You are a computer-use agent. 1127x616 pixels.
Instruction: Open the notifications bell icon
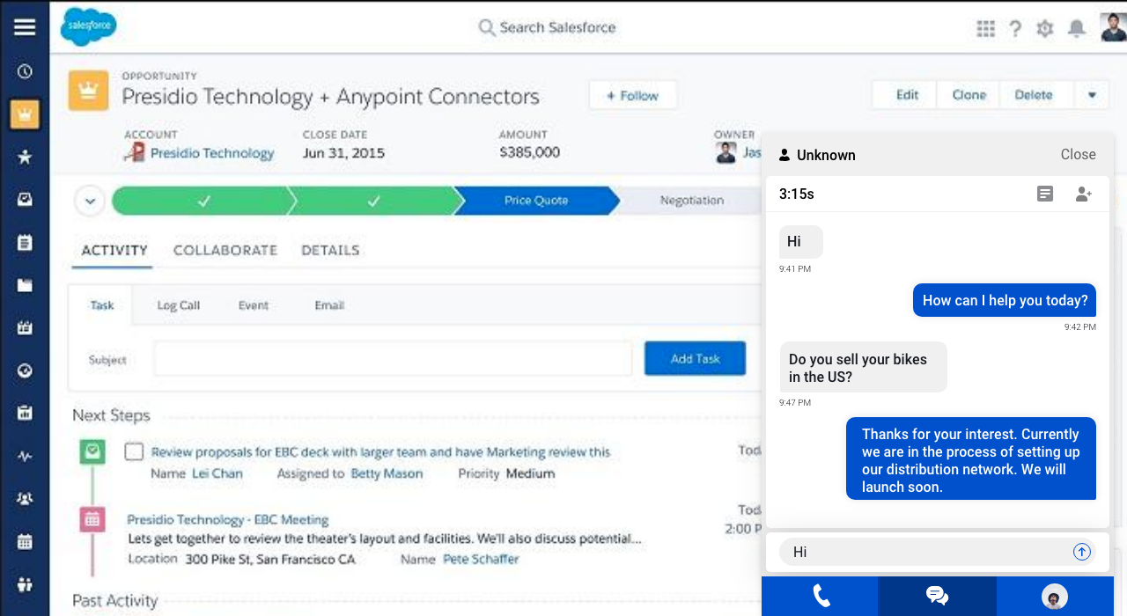coord(1076,28)
